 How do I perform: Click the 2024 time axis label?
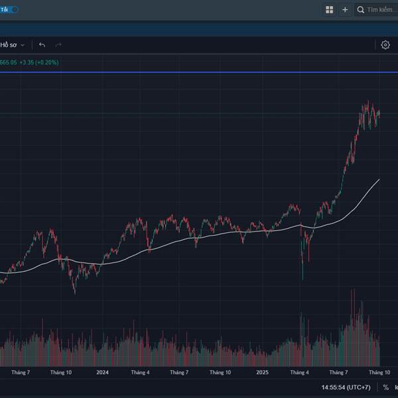[x=102, y=372]
